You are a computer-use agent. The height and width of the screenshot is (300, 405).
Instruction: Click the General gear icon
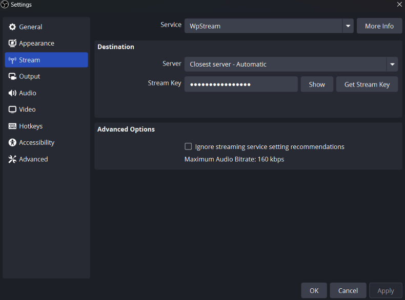[12, 27]
